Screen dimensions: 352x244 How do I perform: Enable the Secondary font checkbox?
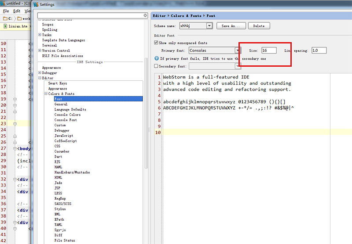tap(156, 66)
